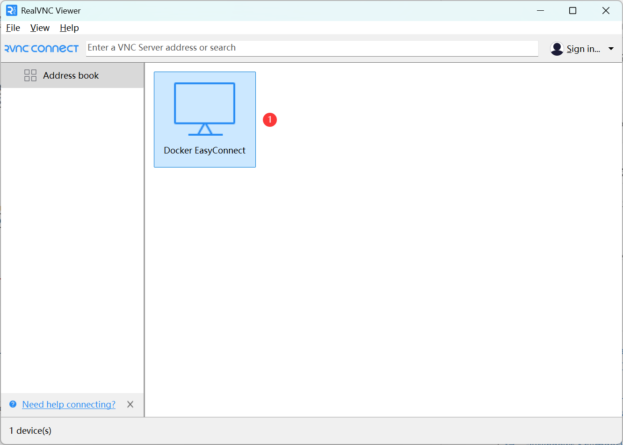623x445 pixels.
Task: Click the Docker EasyConnect label
Action: pos(205,150)
